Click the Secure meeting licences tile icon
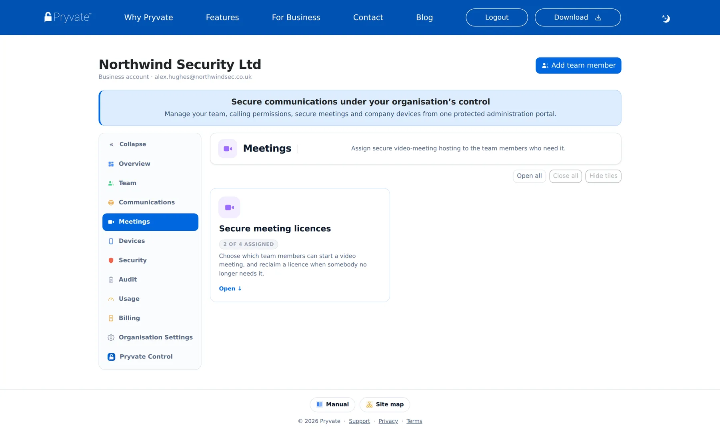Viewport: 720px width, 434px height. pos(229,207)
